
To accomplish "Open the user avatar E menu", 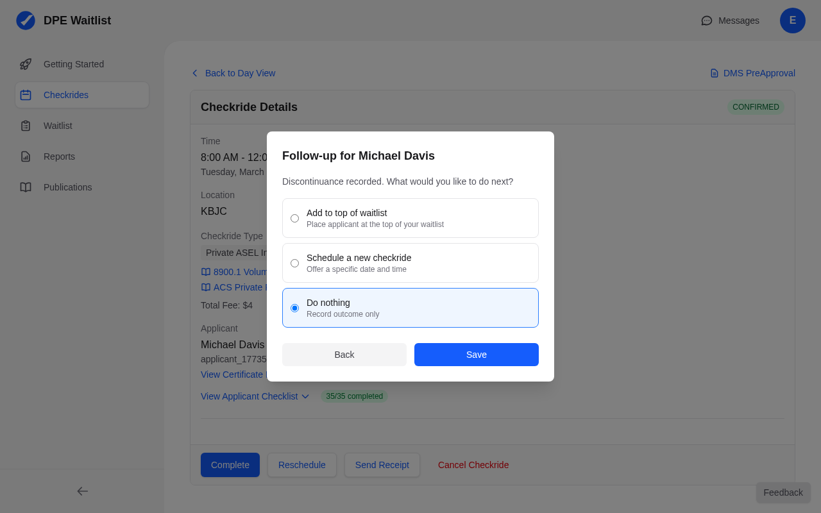I will tap(793, 21).
